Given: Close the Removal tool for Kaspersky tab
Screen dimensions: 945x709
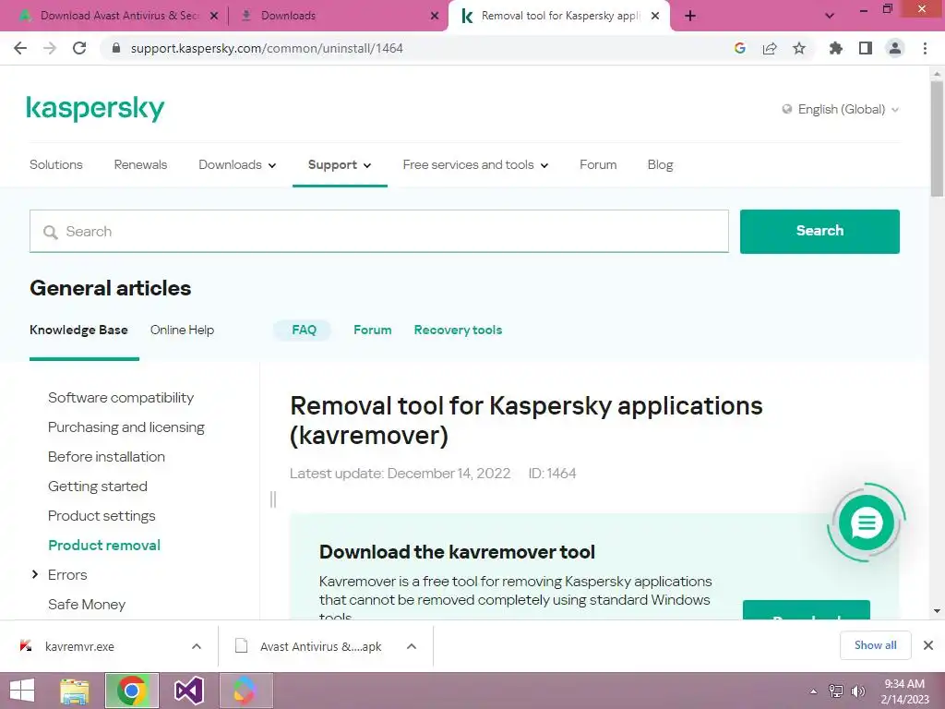Looking at the screenshot, I should point(655,16).
